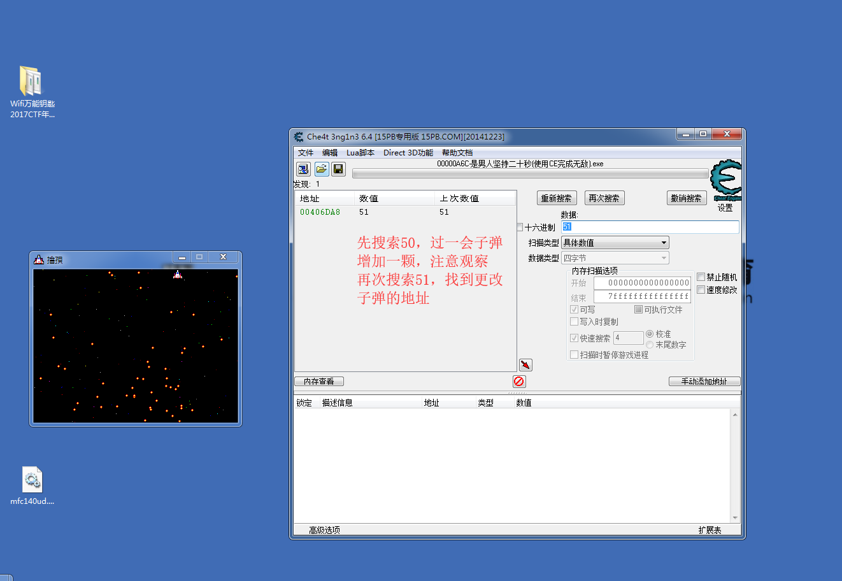The image size is (842, 581).
Task: Toggle the 可执行文件 executable checkbox
Action: (x=638, y=310)
